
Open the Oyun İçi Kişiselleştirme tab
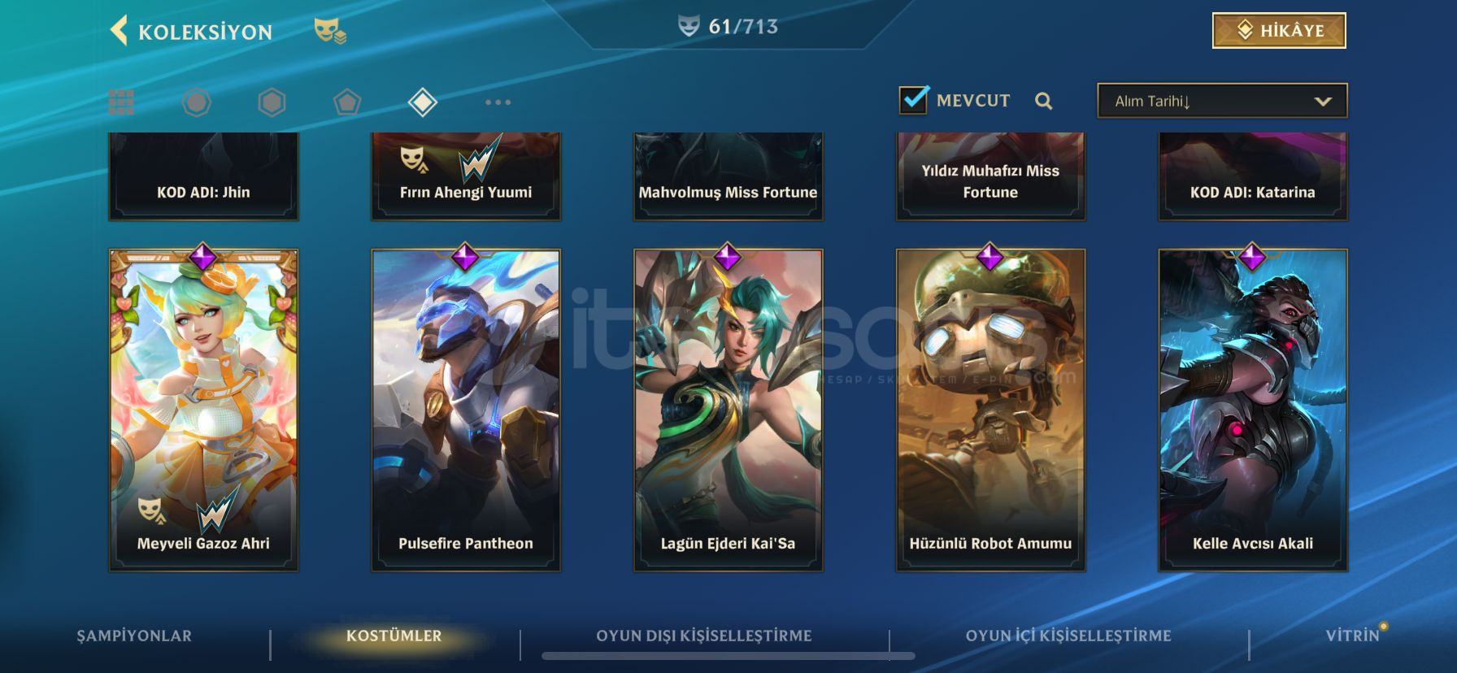[1068, 636]
